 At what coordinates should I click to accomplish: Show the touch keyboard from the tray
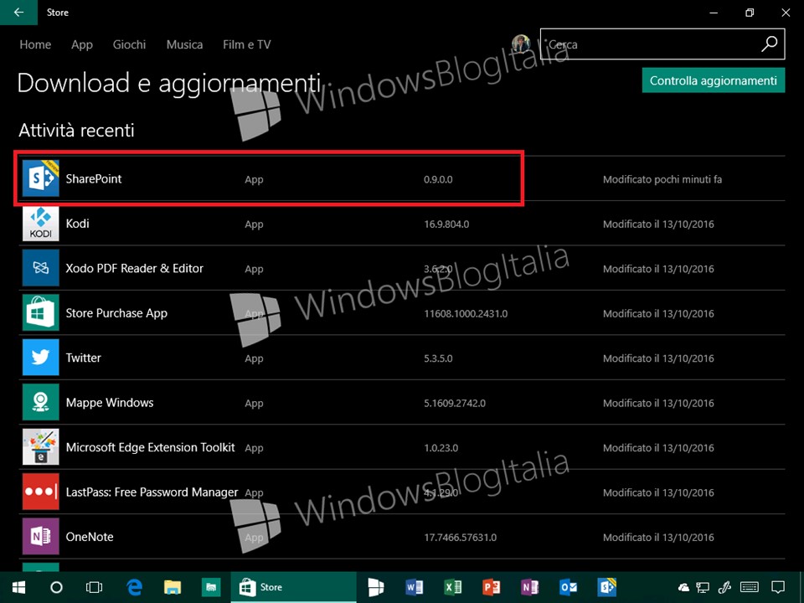tap(750, 588)
